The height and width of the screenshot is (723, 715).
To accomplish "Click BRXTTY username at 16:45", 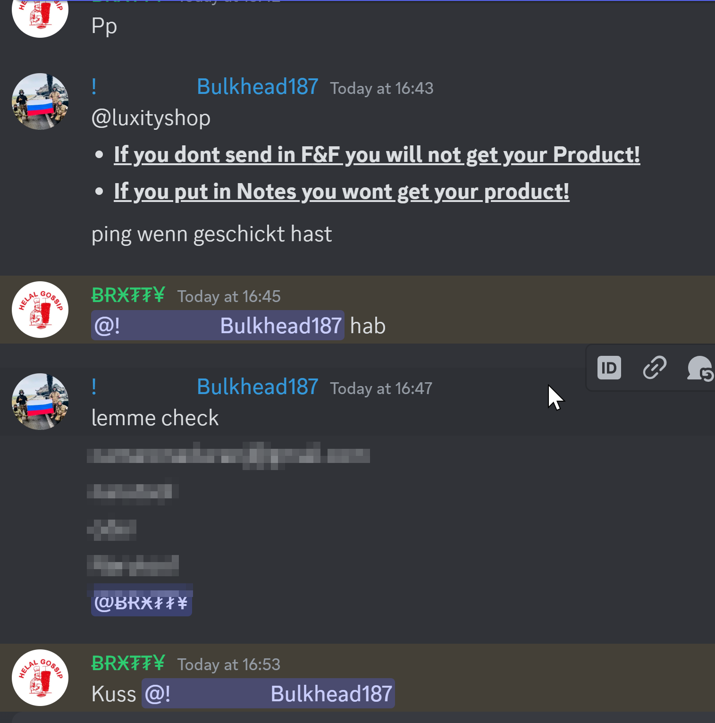I will click(x=128, y=295).
